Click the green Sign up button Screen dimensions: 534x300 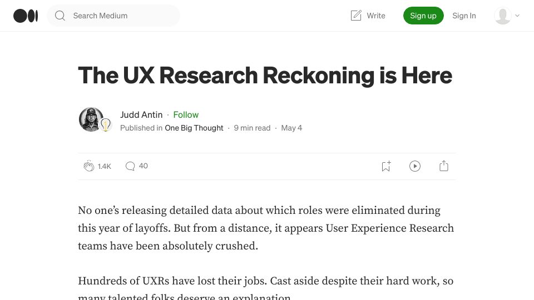[423, 16]
